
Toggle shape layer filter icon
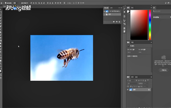[143, 80]
